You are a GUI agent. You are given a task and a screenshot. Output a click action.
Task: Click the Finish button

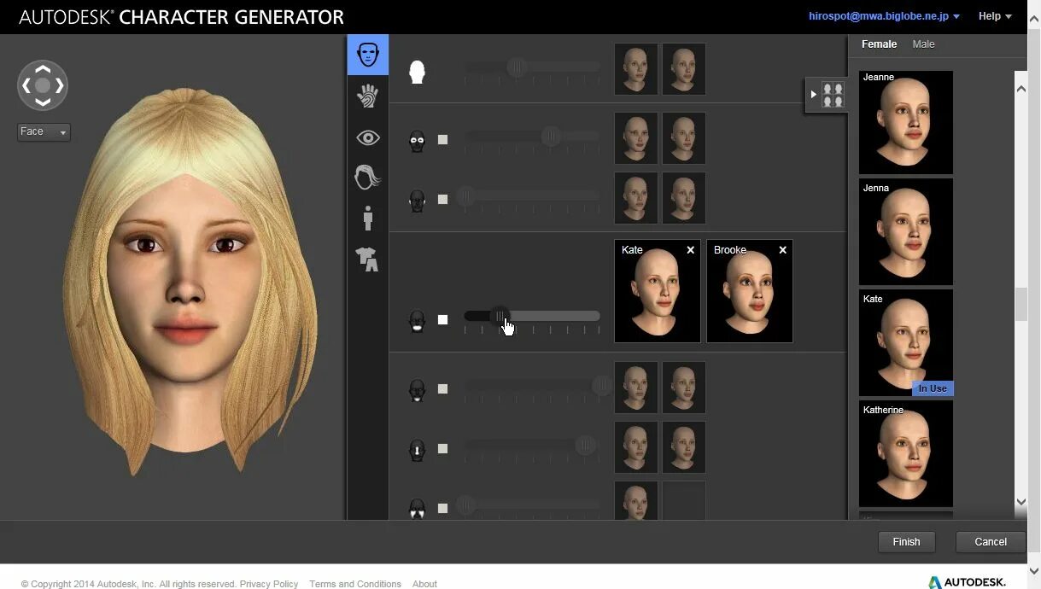[x=906, y=541]
